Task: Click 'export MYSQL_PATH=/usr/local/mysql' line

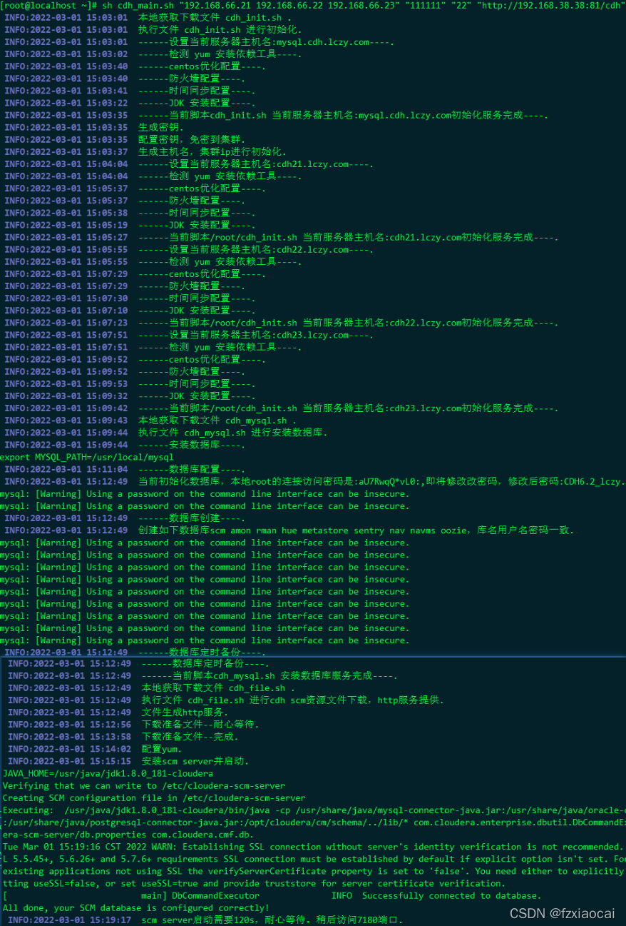Action: coord(87,457)
